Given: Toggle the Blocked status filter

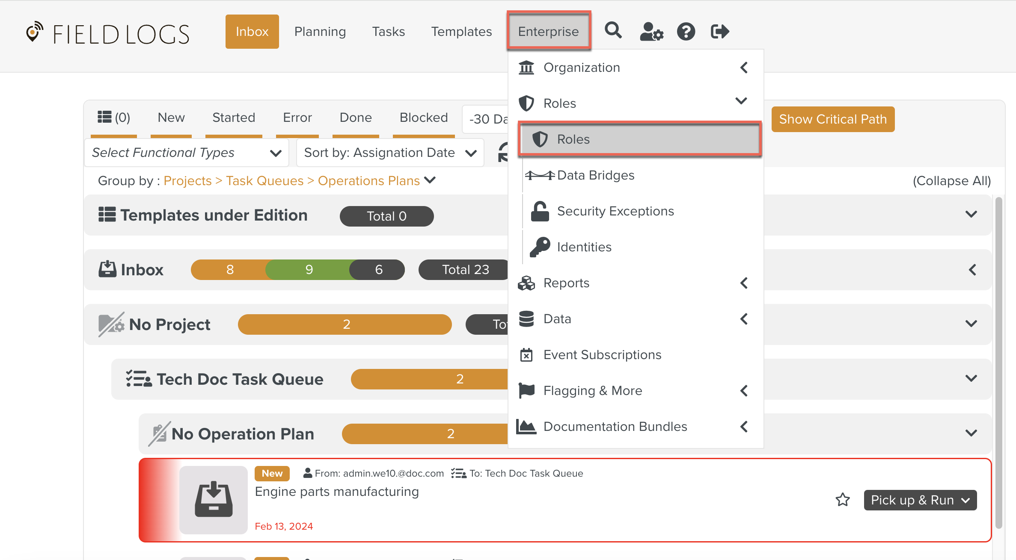Looking at the screenshot, I should click(x=423, y=118).
